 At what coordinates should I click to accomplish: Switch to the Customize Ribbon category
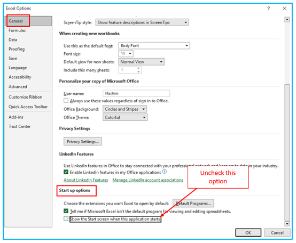[26, 97]
